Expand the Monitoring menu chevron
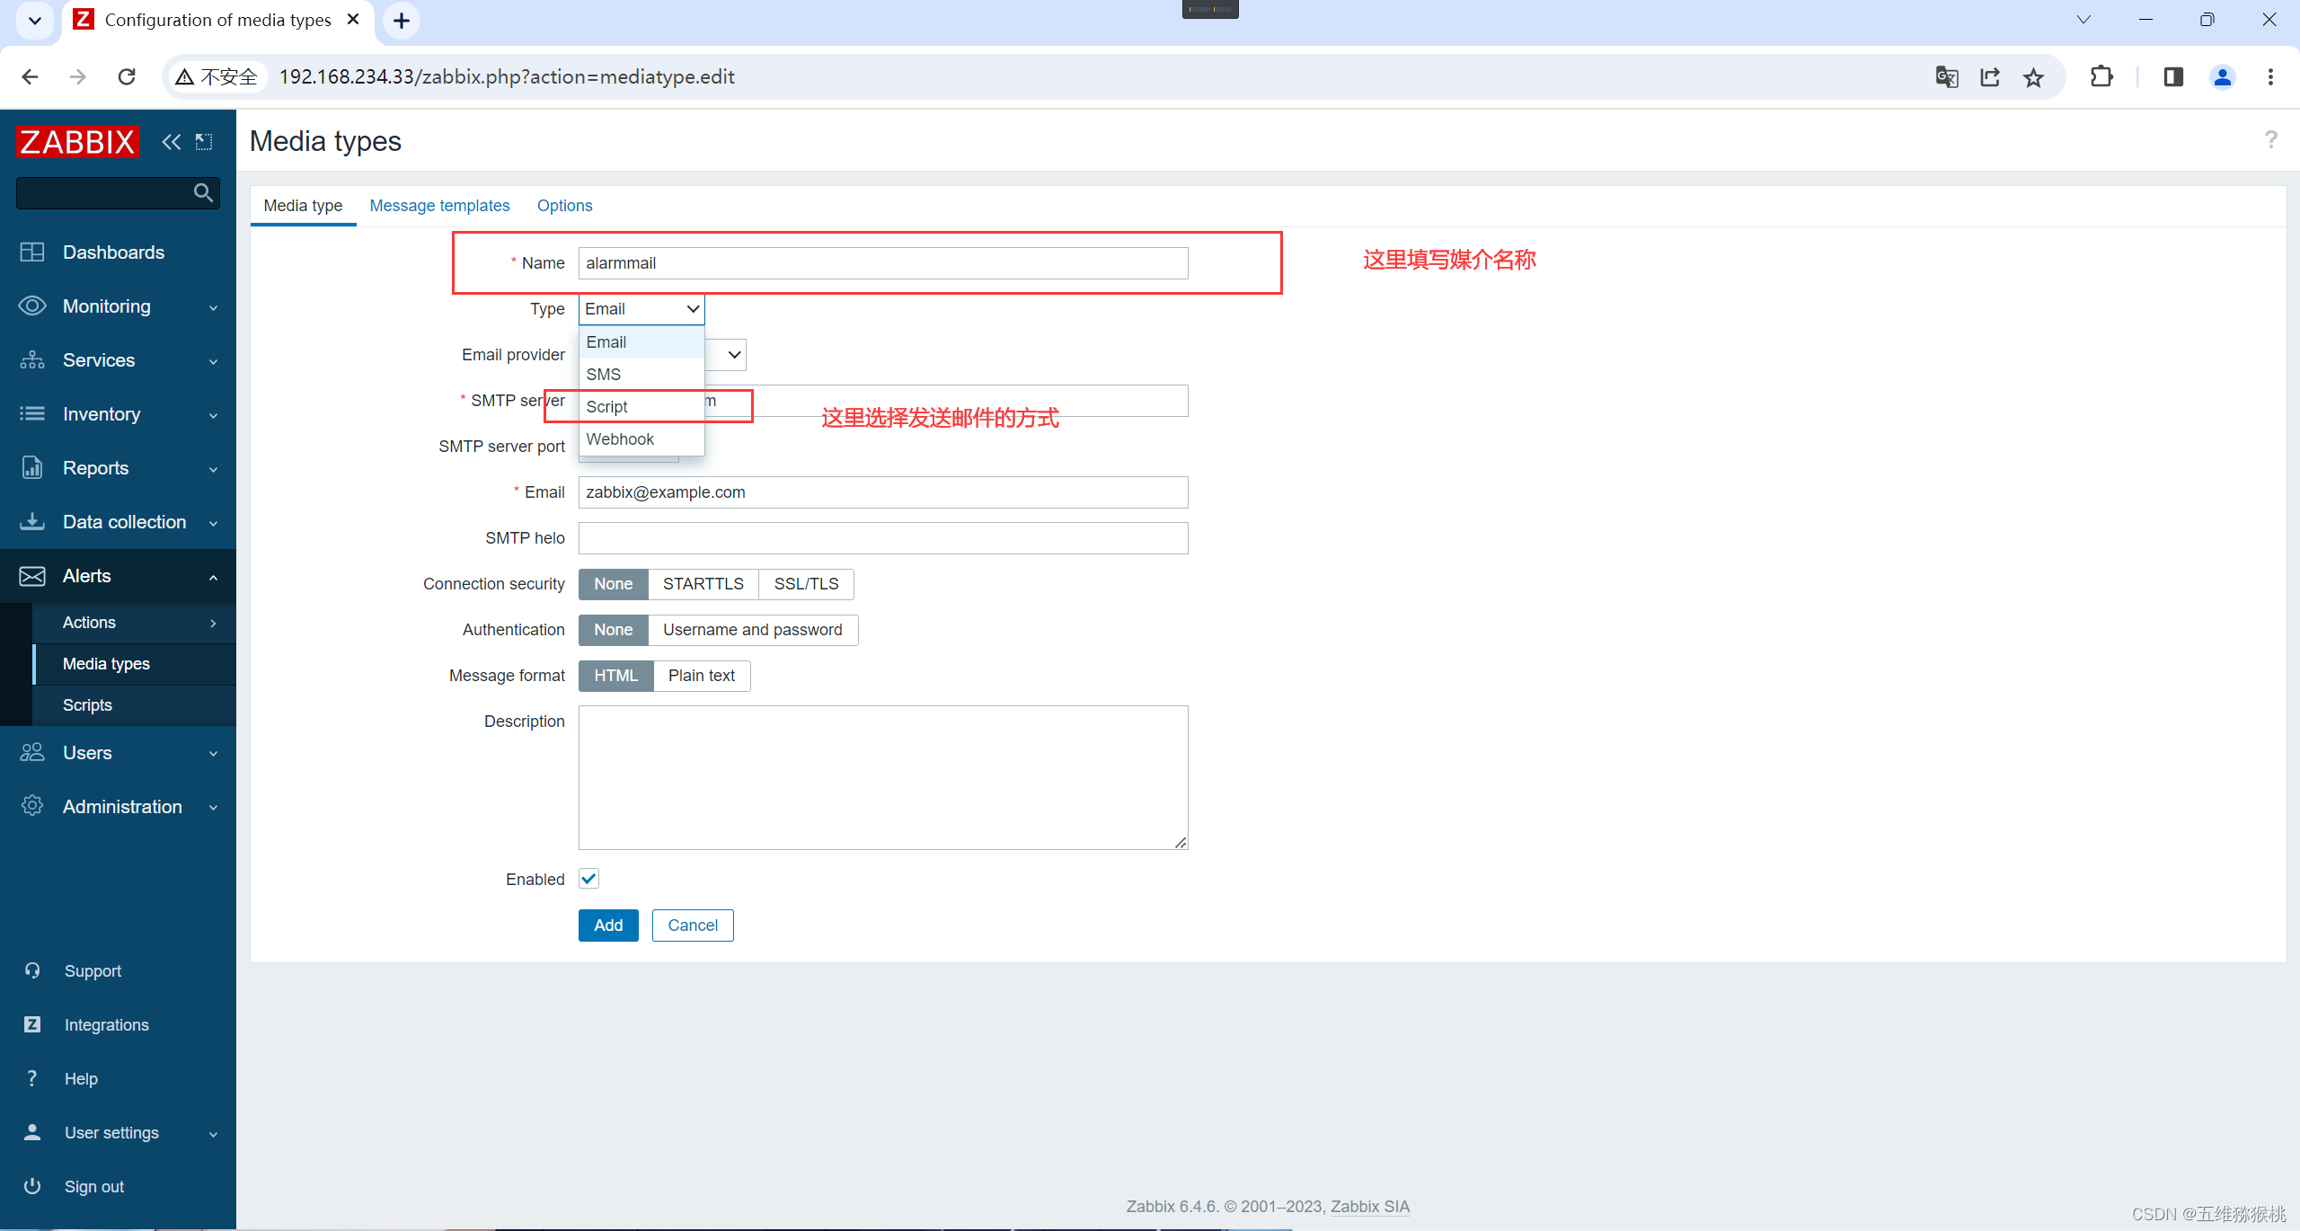Image resolution: width=2300 pixels, height=1231 pixels. [214, 307]
